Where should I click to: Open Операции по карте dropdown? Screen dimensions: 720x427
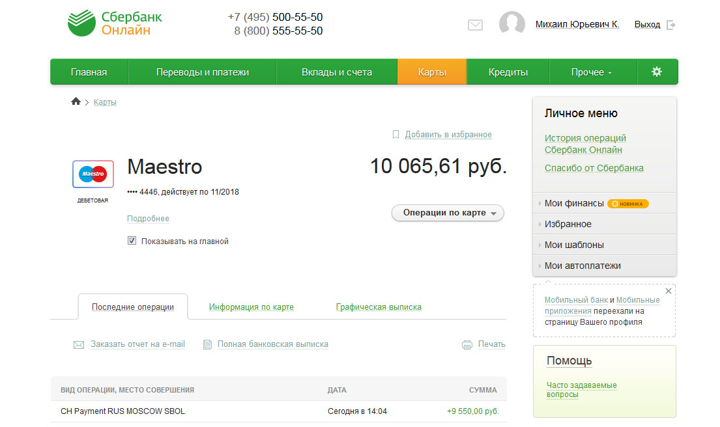[x=448, y=213]
